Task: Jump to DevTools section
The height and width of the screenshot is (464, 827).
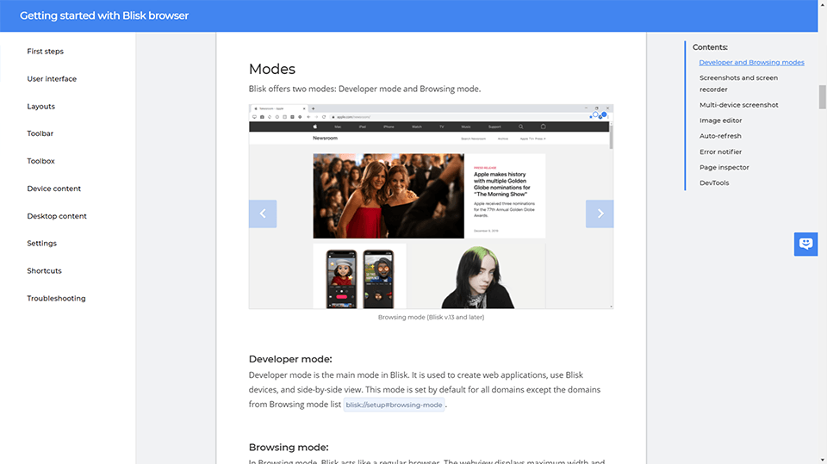Action: tap(714, 183)
